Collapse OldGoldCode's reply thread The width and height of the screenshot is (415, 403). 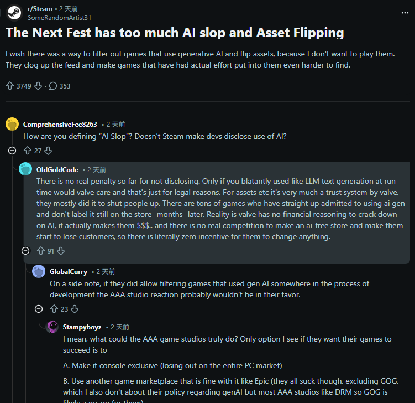click(25, 251)
